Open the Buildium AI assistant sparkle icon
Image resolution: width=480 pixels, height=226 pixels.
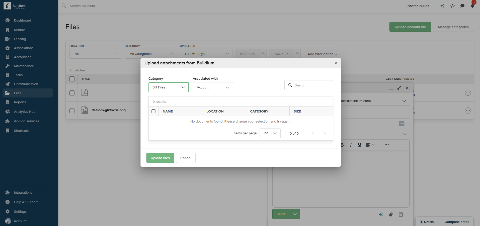click(442, 6)
